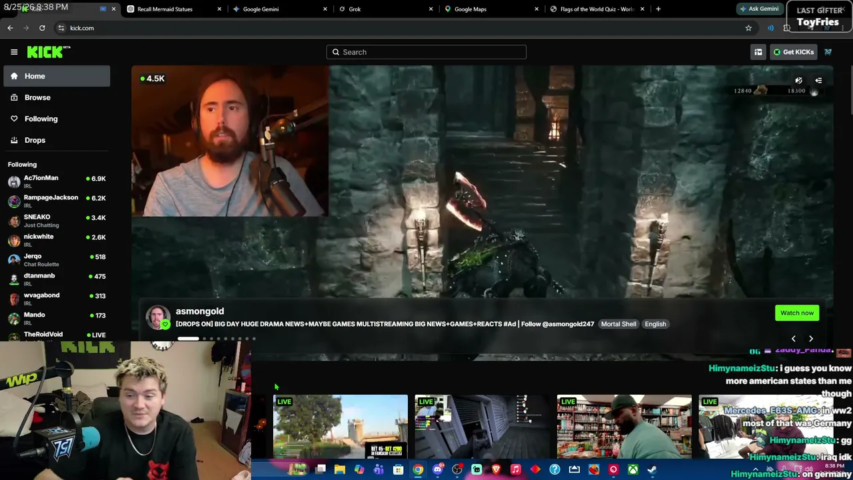
Task: Switch to the Grok tab
Action: 386,9
